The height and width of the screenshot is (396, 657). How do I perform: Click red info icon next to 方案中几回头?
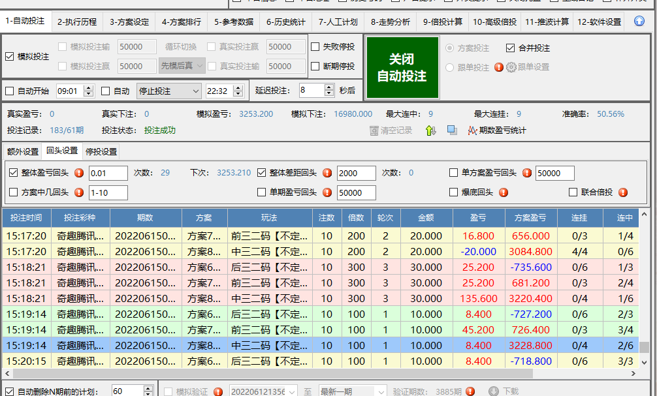tap(79, 192)
